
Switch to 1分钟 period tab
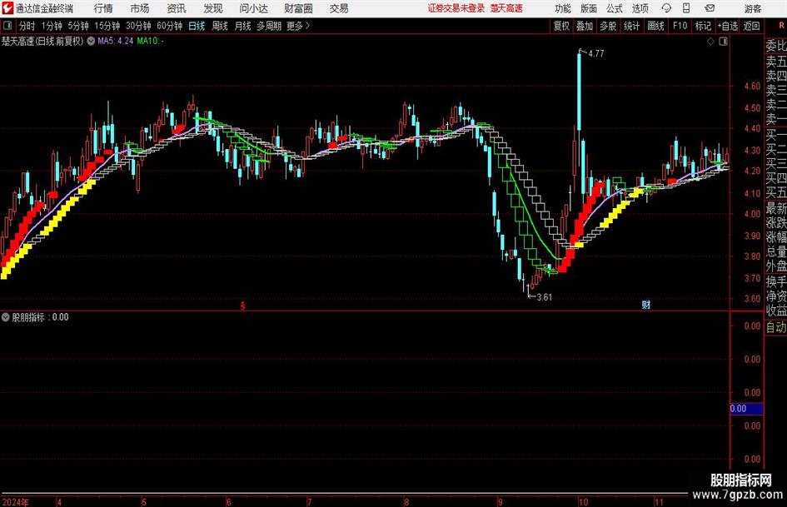[52, 26]
